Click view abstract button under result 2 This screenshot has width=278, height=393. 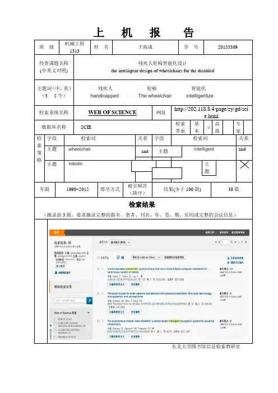coord(135,312)
